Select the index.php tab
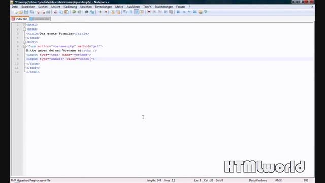The image size is (325, 183). tap(20, 19)
